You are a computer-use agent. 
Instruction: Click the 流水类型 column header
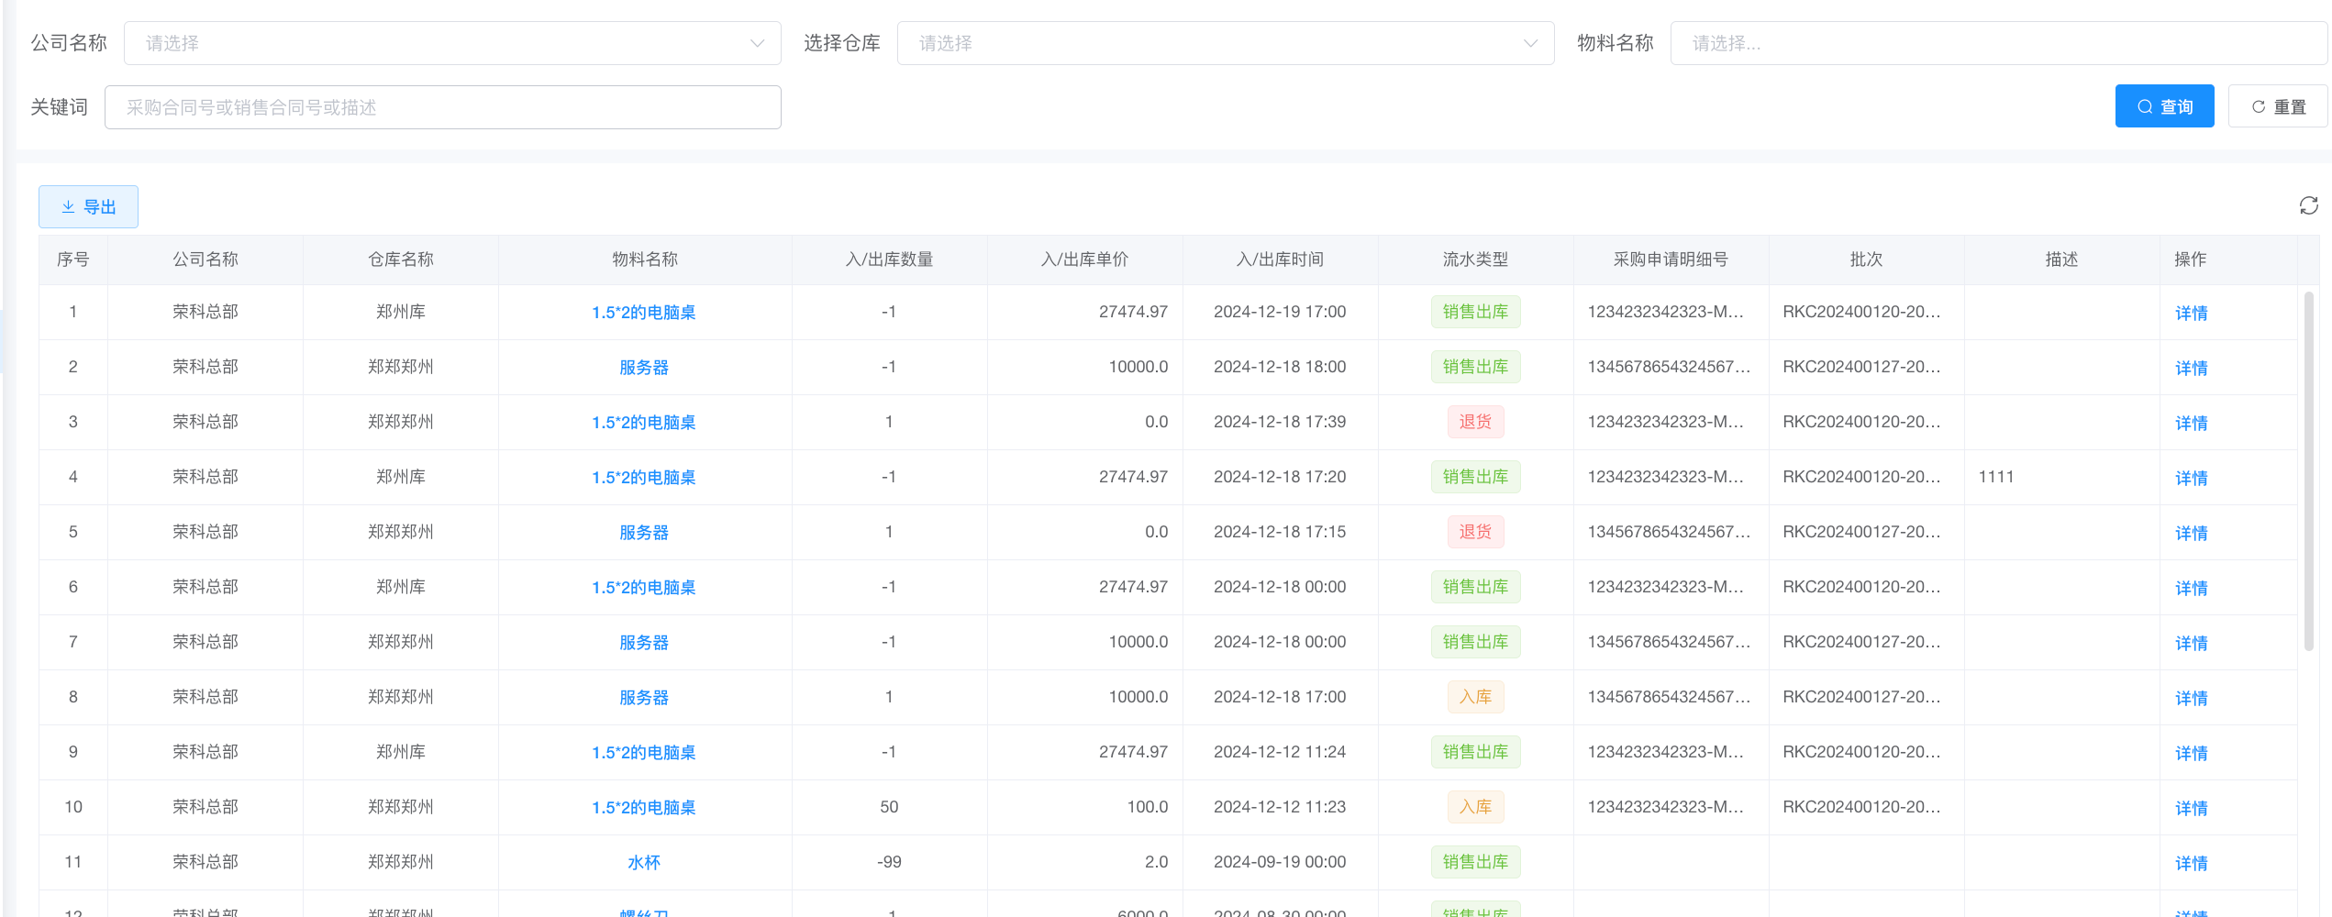[x=1475, y=260]
